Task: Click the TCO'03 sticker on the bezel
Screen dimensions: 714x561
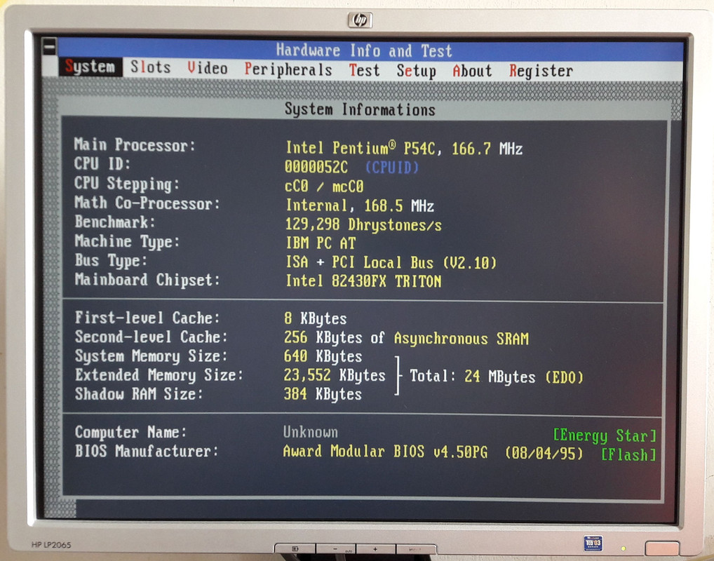Action: (593, 543)
